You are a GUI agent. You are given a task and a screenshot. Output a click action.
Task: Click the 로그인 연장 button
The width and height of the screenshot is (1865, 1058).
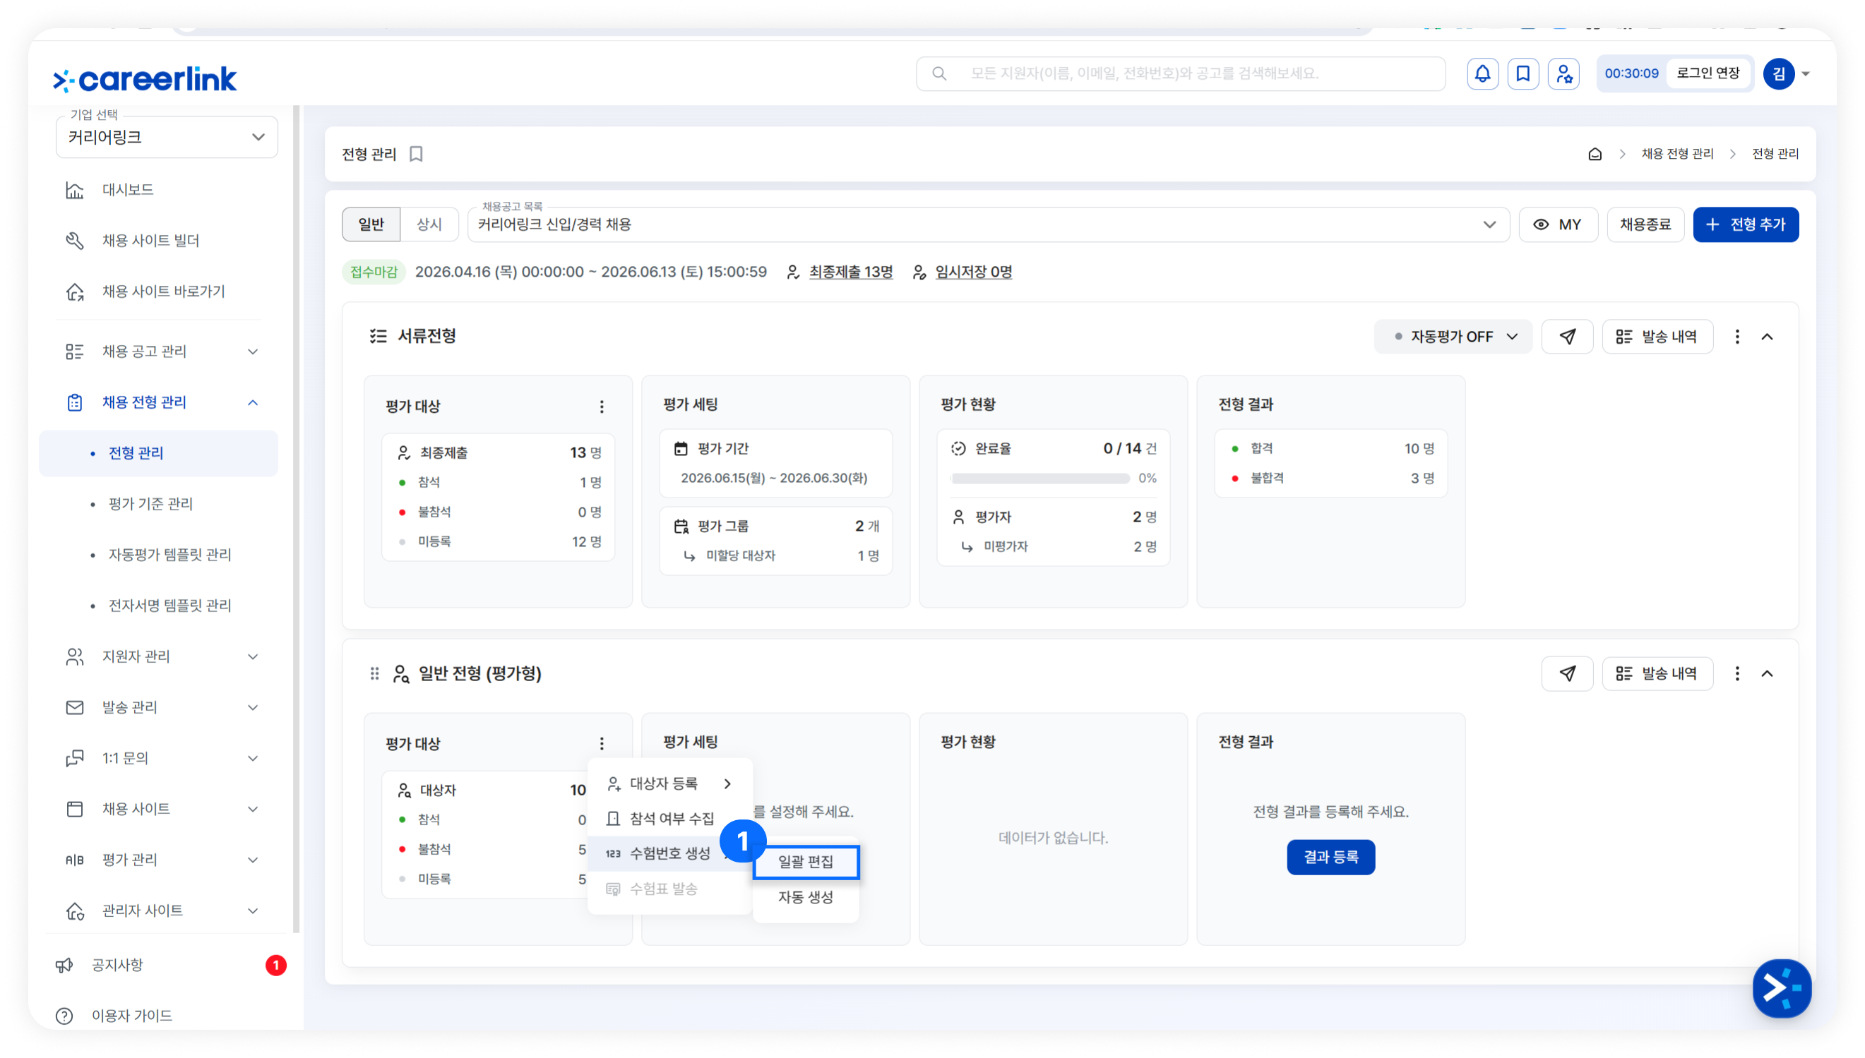[1708, 73]
